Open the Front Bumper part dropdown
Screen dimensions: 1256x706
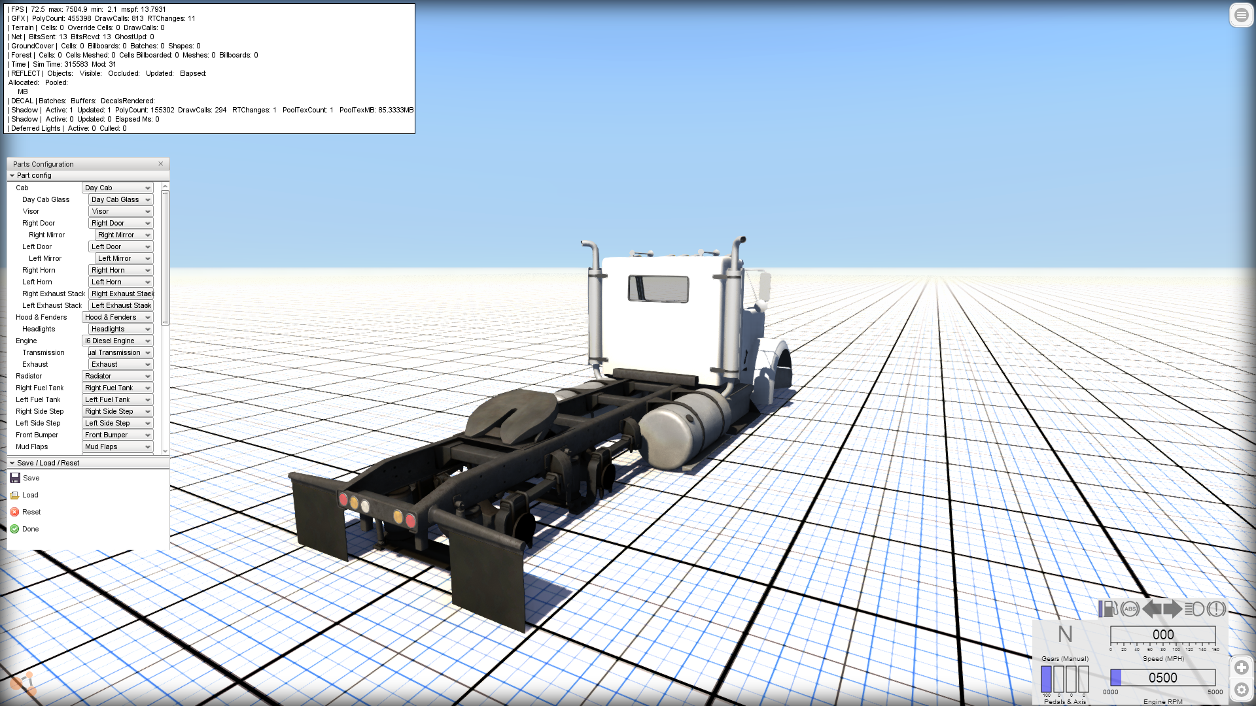[117, 435]
